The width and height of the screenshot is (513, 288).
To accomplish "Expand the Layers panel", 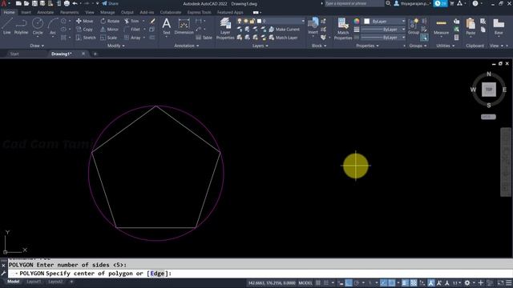I will pyautogui.click(x=260, y=46).
